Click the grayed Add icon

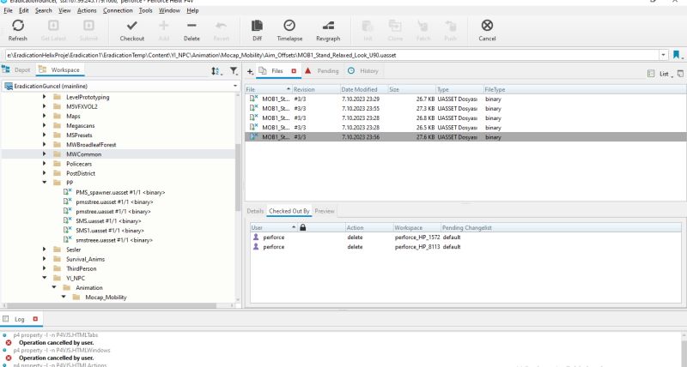[x=163, y=26]
